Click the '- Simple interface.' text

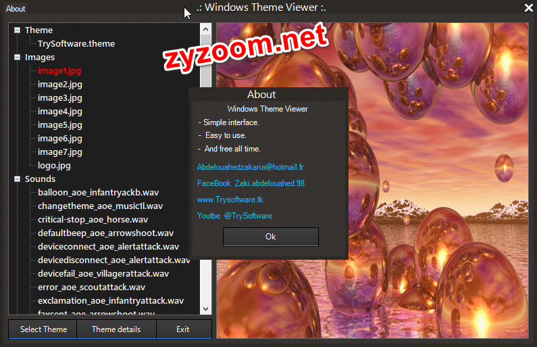[229, 122]
